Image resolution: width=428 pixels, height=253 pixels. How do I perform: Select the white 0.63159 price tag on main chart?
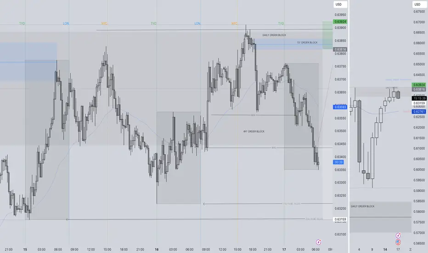(340, 219)
